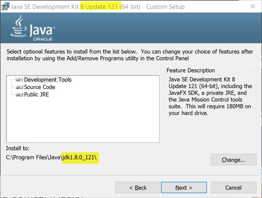
Task: Select Development Tools in the feature tree
Action: pos(48,79)
